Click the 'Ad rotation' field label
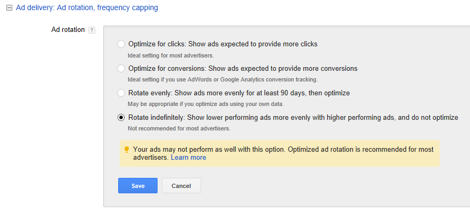The image size is (470, 213). pos(68,30)
